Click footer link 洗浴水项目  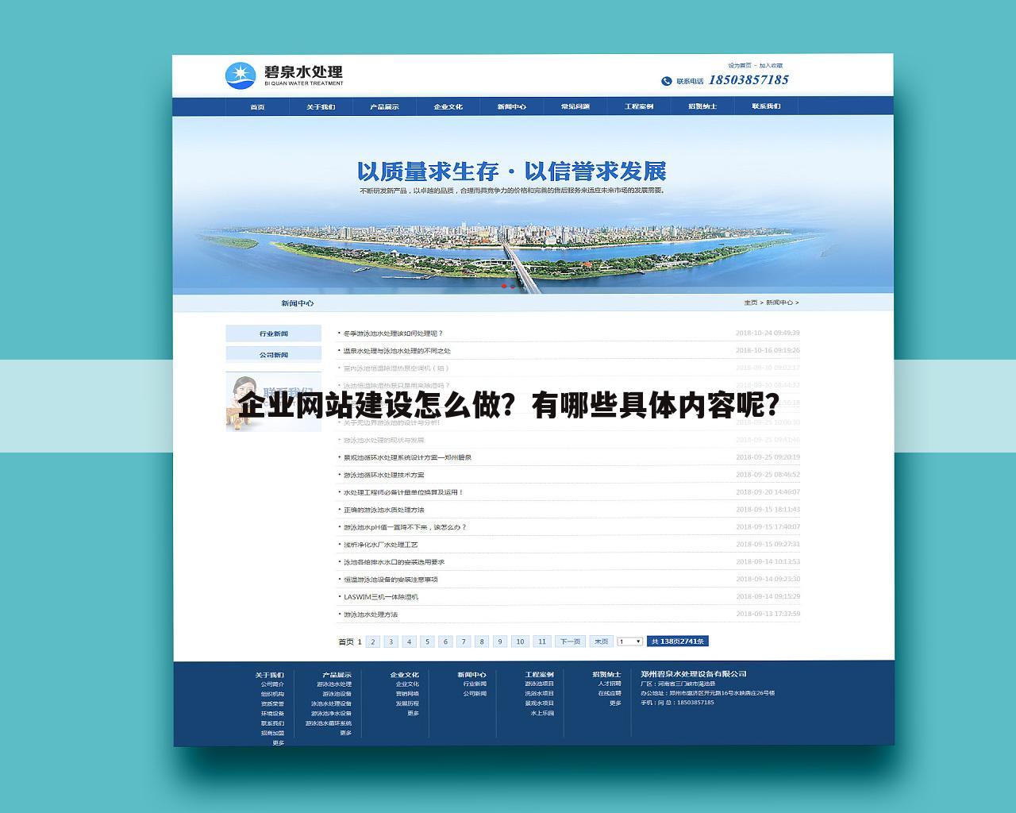539,694
